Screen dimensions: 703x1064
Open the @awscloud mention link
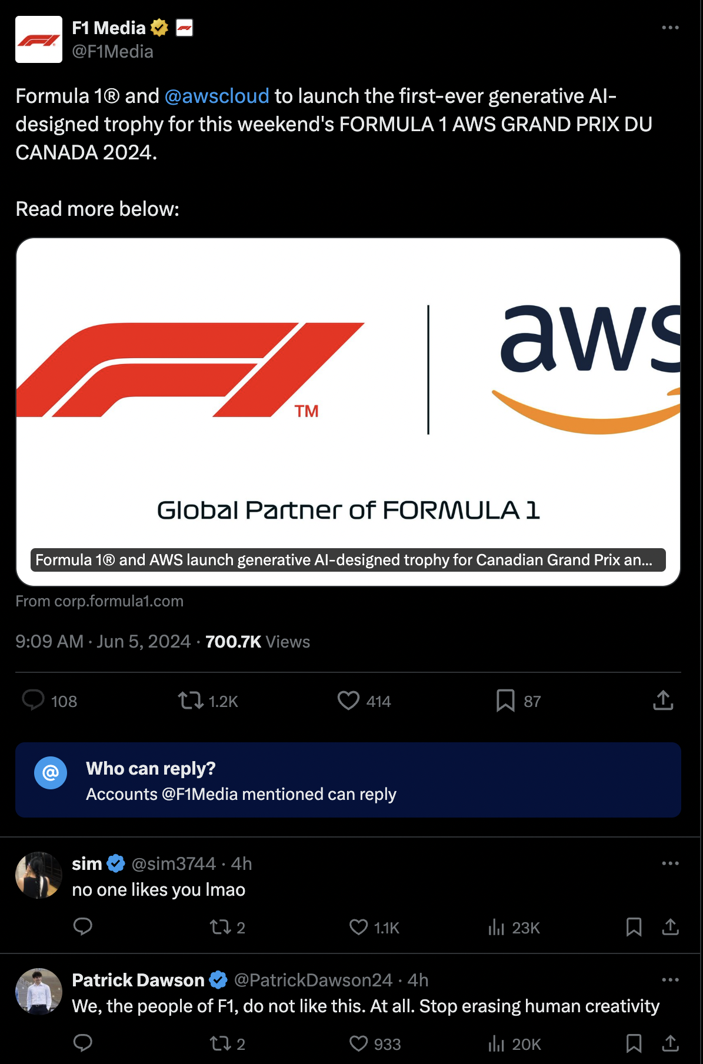pyautogui.click(x=216, y=96)
